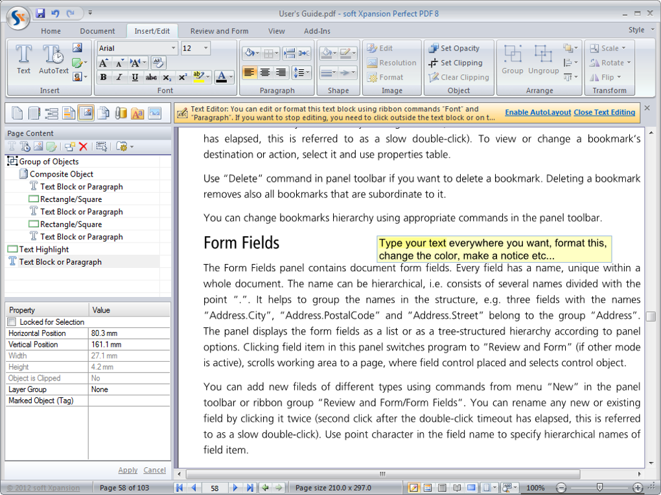The height and width of the screenshot is (495, 661).
Task: Click the Enable AutoLayout link
Action: tap(537, 112)
